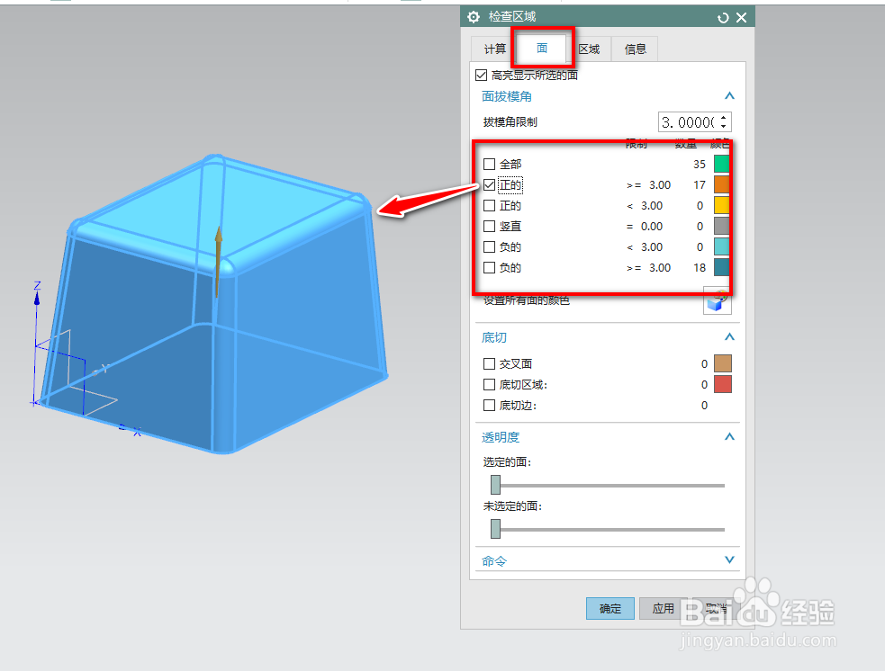The height and width of the screenshot is (671, 885).
Task: Collapse the 底切 section
Action: (x=729, y=337)
